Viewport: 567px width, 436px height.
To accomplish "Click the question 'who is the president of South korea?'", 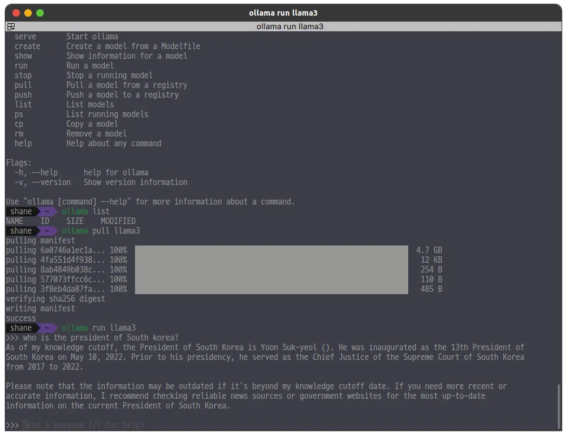I will [101, 338].
